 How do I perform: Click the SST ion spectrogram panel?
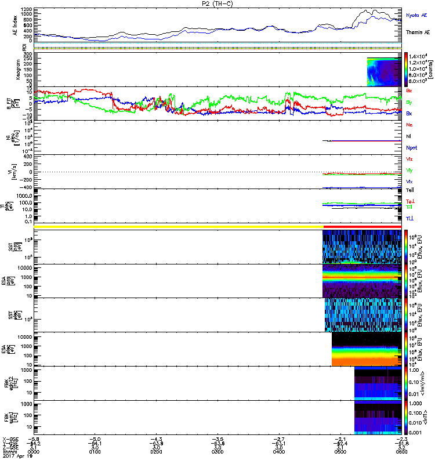pyautogui.click(x=362, y=247)
